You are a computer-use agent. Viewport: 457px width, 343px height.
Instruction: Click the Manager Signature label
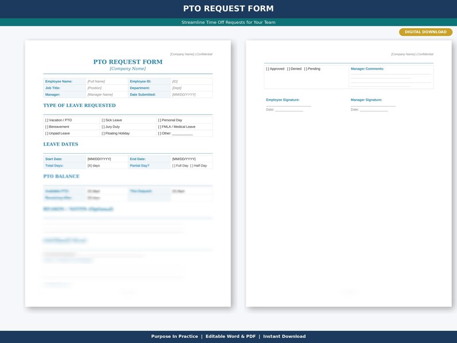(x=367, y=100)
